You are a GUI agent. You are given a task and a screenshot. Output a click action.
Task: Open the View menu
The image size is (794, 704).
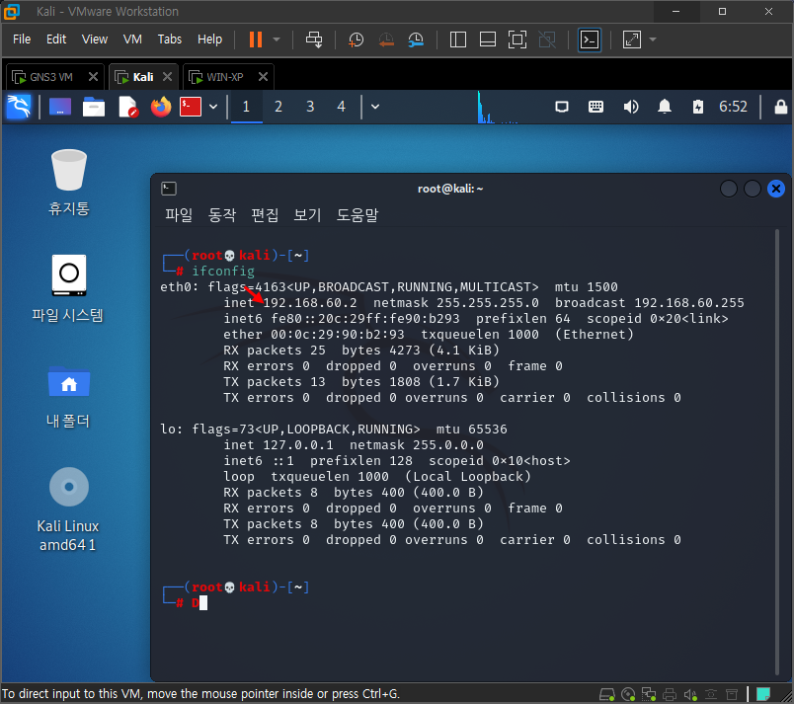tap(95, 39)
